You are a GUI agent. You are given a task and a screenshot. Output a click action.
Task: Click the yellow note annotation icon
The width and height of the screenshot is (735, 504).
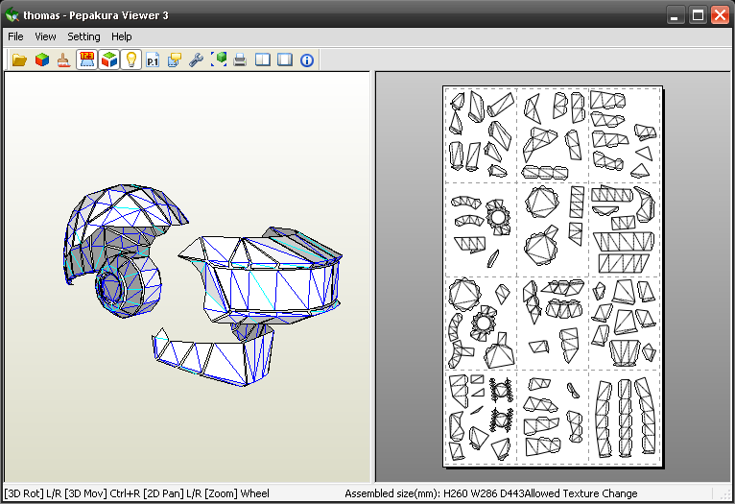pos(175,60)
